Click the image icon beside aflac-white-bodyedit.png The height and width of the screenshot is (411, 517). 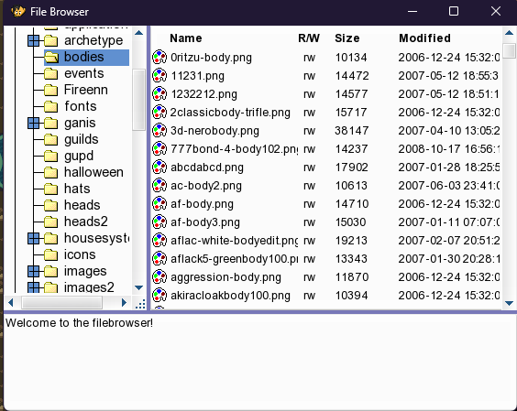pyautogui.click(x=159, y=241)
